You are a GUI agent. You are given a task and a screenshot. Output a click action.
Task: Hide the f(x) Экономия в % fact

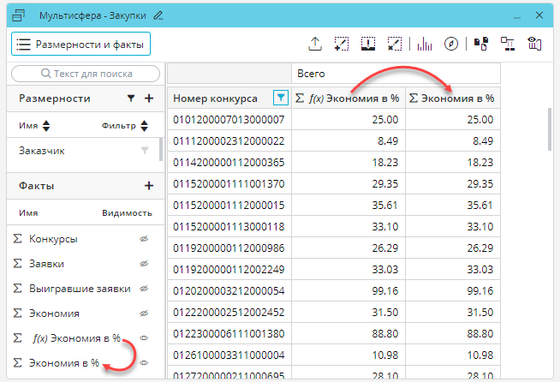[x=144, y=338]
